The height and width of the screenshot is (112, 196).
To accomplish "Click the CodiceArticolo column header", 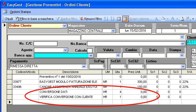I will (x=25, y=72).
